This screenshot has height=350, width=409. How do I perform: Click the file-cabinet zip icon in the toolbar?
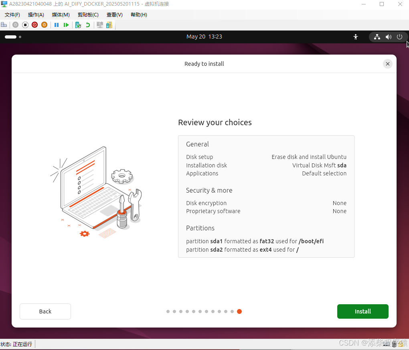tap(109, 25)
